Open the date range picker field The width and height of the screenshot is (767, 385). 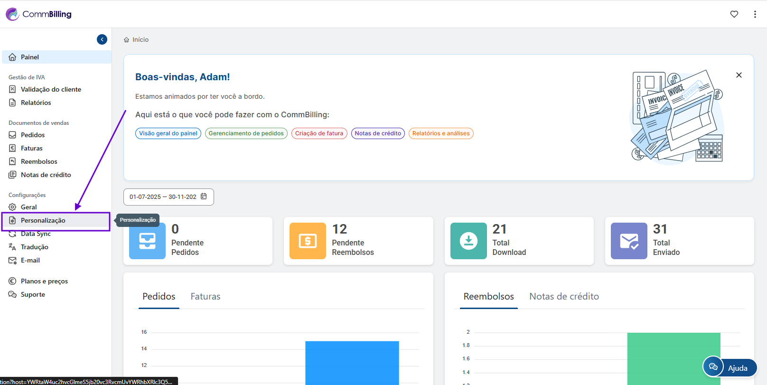point(163,197)
